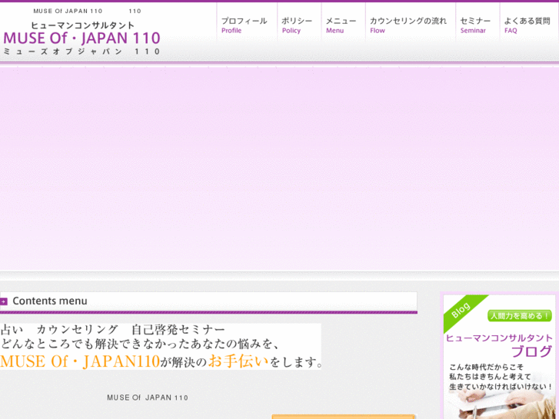The height and width of the screenshot is (419, 559).
Task: Click the MUSE Of JAPAN 110 caption below tagline
Action: (x=148, y=397)
